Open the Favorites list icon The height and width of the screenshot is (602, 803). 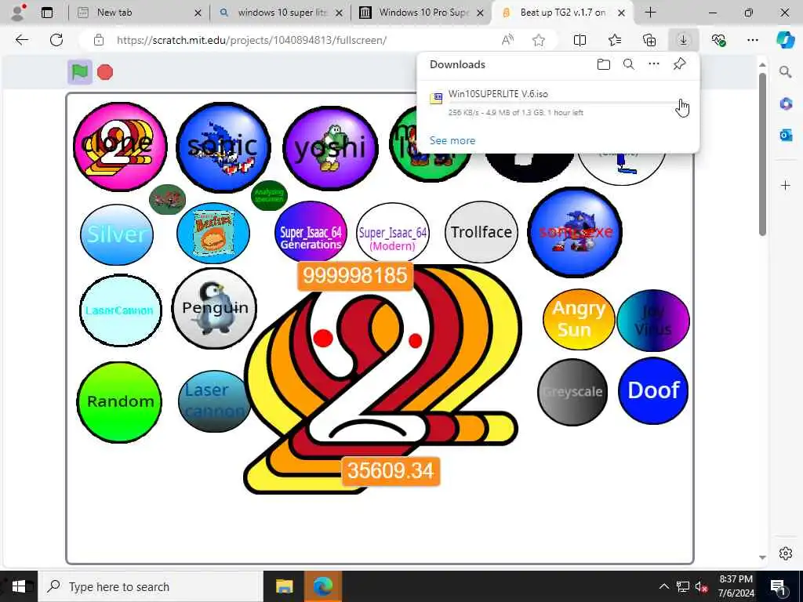pos(615,40)
